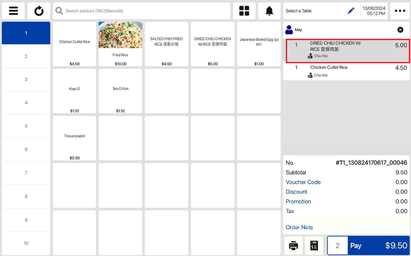Select Chicken Cutlet Rice order line

[346, 71]
